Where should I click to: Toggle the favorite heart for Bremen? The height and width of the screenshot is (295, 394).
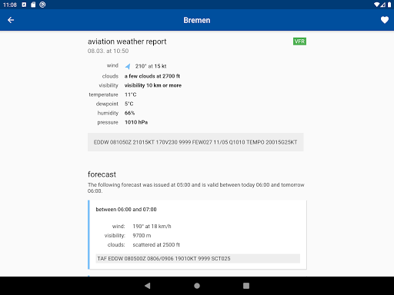point(385,20)
